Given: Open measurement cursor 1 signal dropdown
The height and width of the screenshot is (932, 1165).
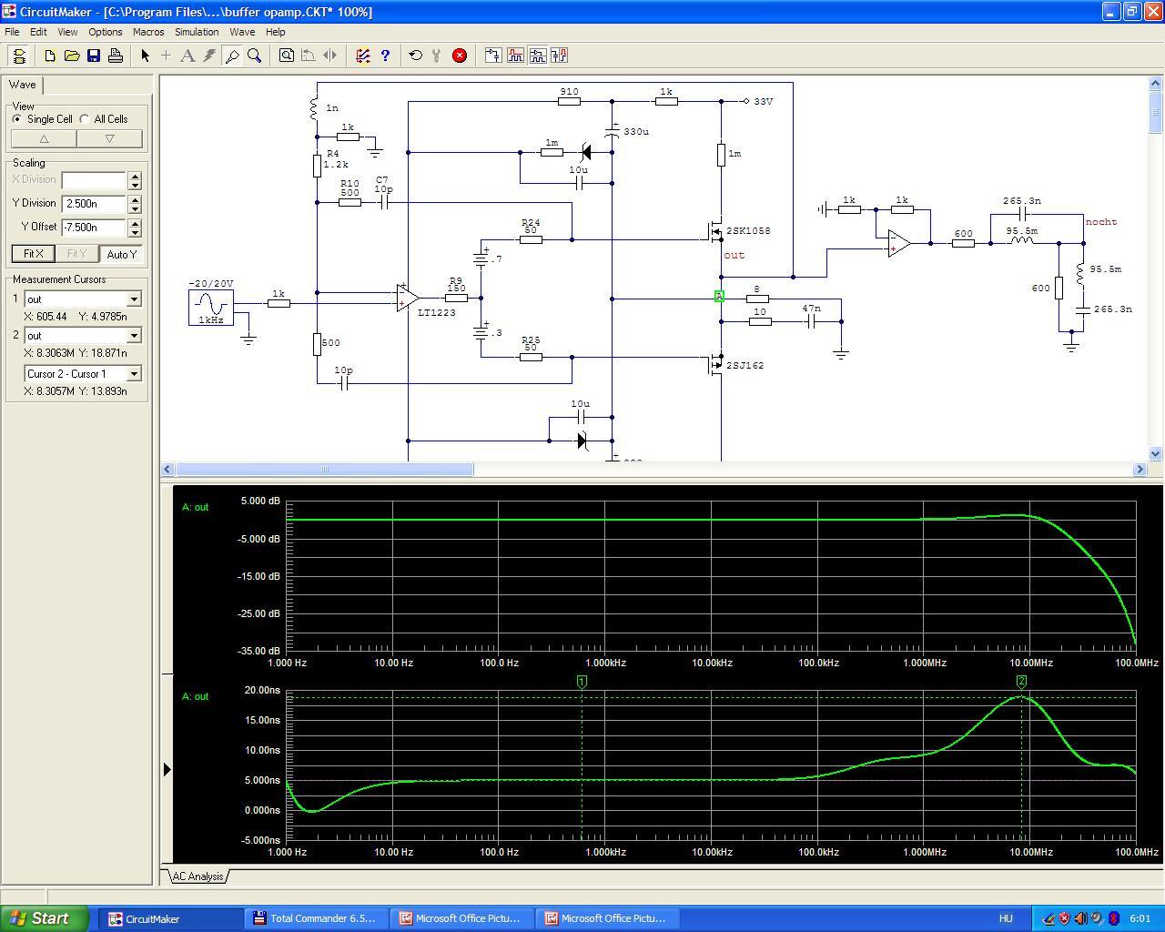Looking at the screenshot, I should tap(134, 299).
